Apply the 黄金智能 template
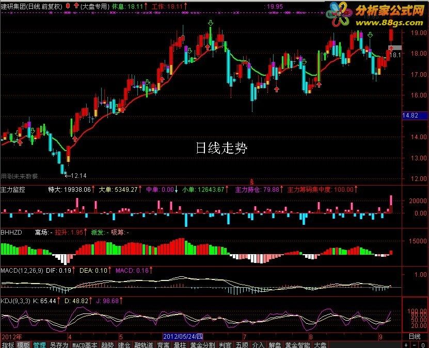Viewport: 429px width, 348px height. coord(297,345)
